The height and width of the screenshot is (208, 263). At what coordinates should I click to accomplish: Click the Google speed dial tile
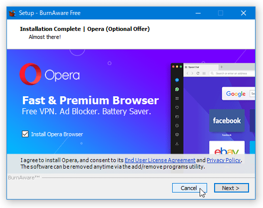[x=239, y=93]
